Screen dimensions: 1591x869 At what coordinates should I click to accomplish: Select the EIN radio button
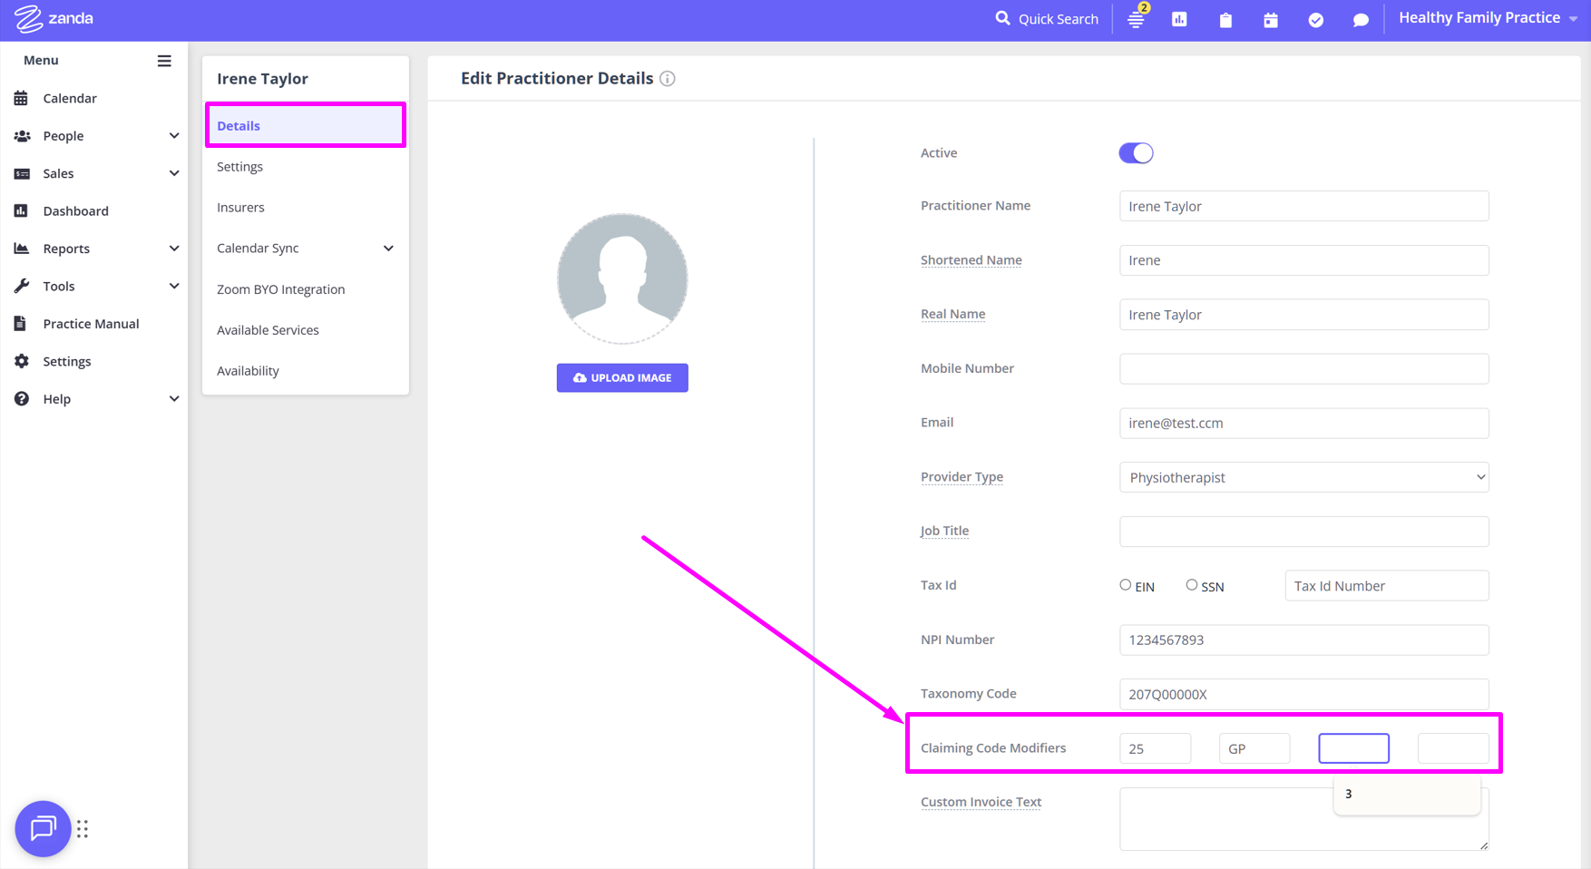[1126, 585]
